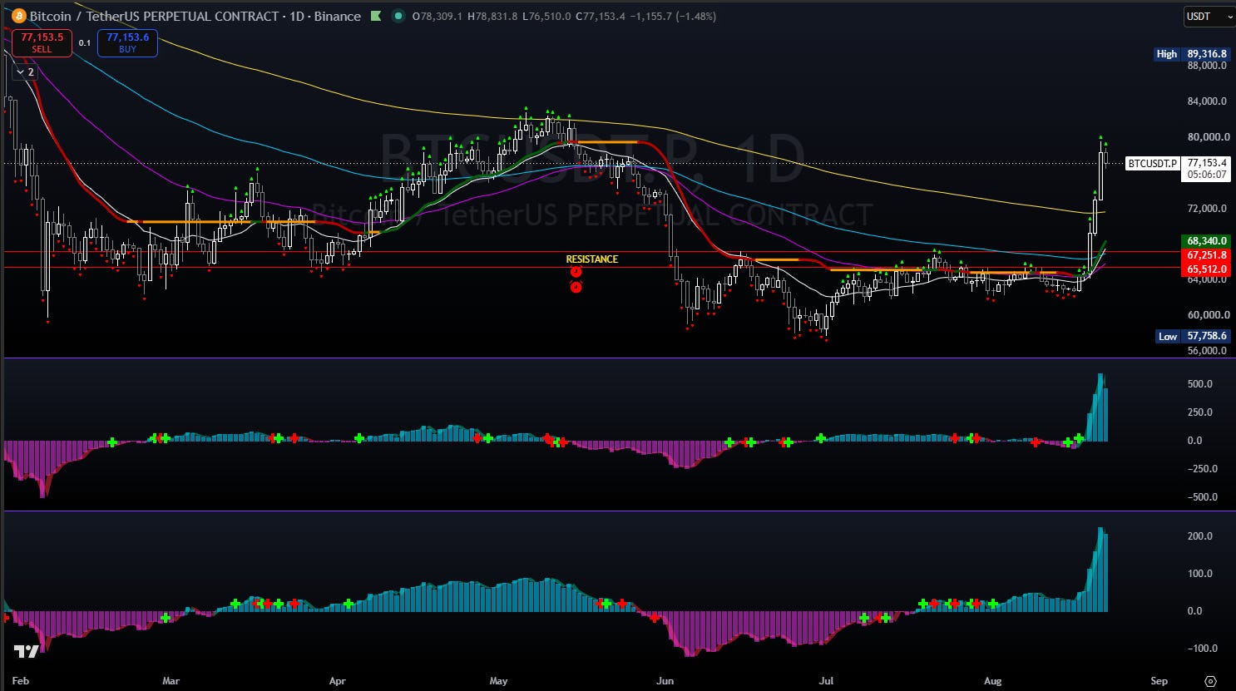The width and height of the screenshot is (1236, 691).
Task: Click the 88,000.0 price axis label
Action: coord(1207,66)
